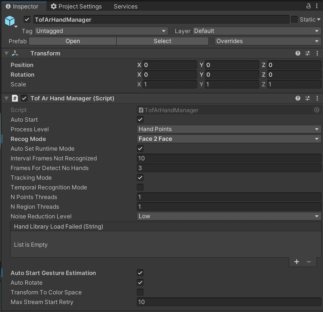Remove a list entry with the minus icon
This screenshot has width=323, height=312.
point(308,262)
